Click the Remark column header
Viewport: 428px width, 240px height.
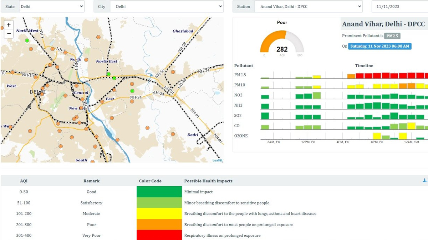[91, 181]
